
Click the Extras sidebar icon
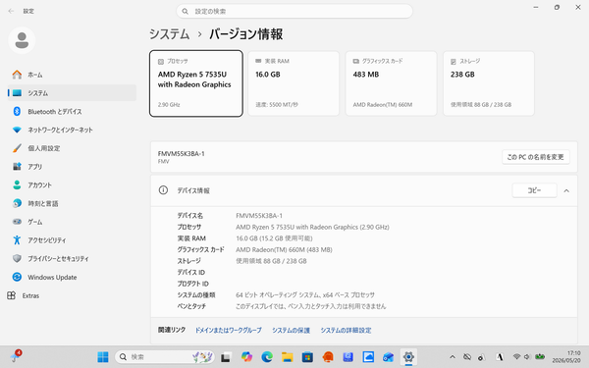point(11,295)
